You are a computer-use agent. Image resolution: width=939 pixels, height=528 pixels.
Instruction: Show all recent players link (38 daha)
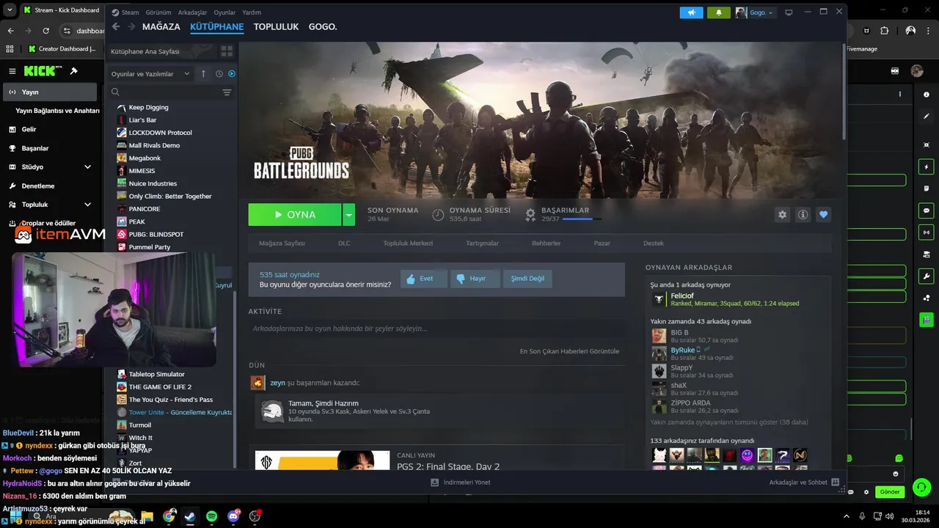729,422
